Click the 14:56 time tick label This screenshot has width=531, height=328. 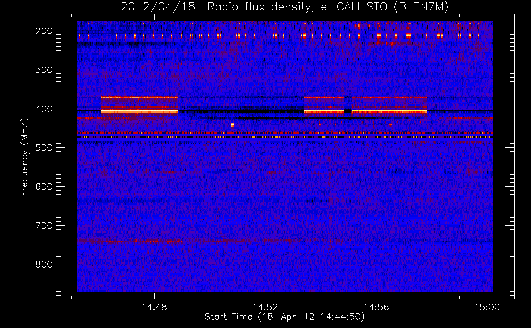click(376, 307)
